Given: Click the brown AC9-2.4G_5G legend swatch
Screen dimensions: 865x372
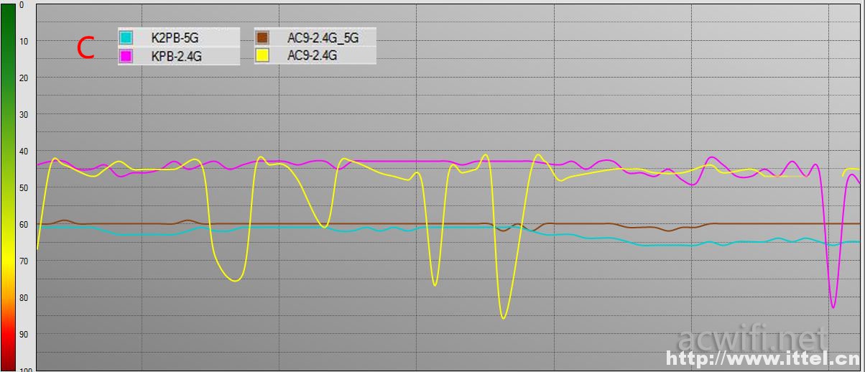Looking at the screenshot, I should click(x=262, y=37).
